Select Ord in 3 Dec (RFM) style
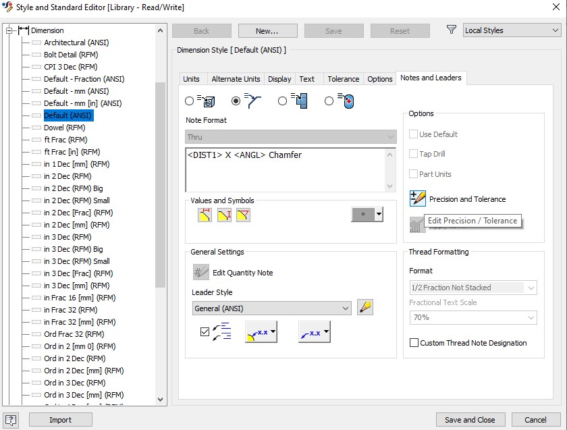 pyautogui.click(x=74, y=383)
